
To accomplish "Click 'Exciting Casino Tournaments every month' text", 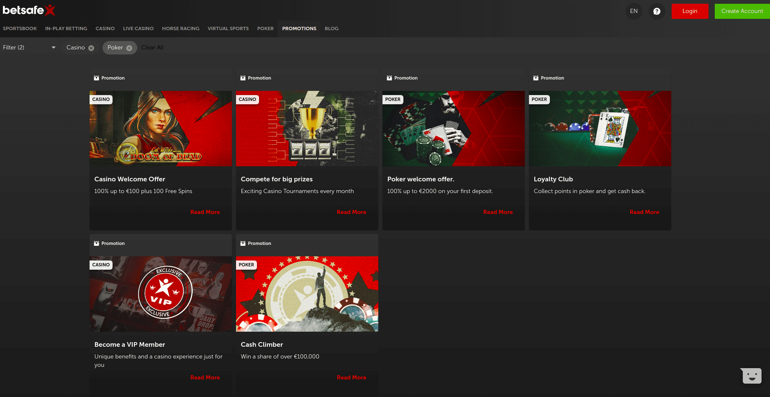I will tap(297, 191).
